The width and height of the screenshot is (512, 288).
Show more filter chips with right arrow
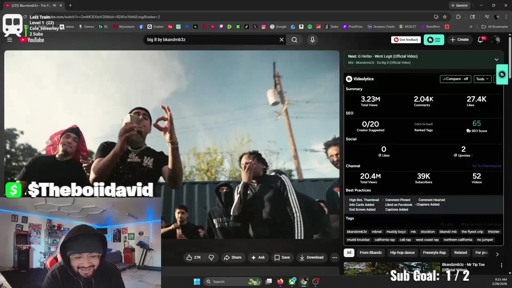pos(497,254)
